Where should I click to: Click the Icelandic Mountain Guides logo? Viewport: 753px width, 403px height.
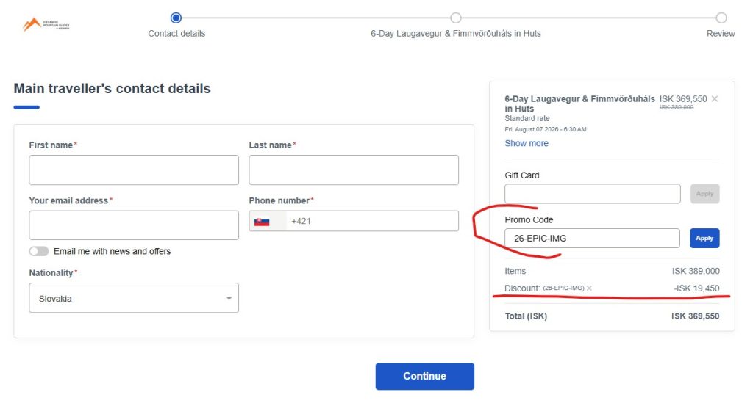(x=46, y=24)
